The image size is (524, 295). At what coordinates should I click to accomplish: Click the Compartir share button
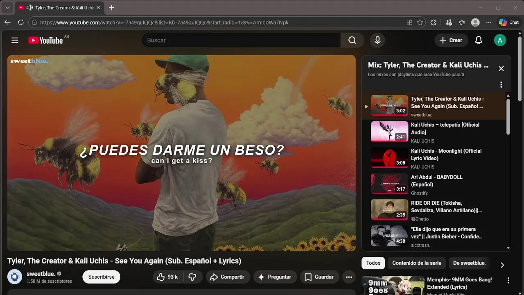coord(227,277)
